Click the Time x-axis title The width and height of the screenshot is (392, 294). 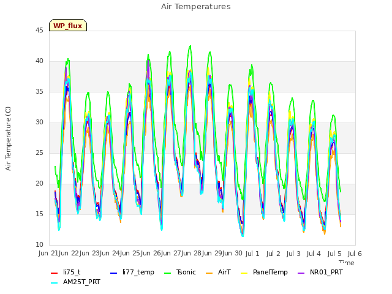click(347, 263)
